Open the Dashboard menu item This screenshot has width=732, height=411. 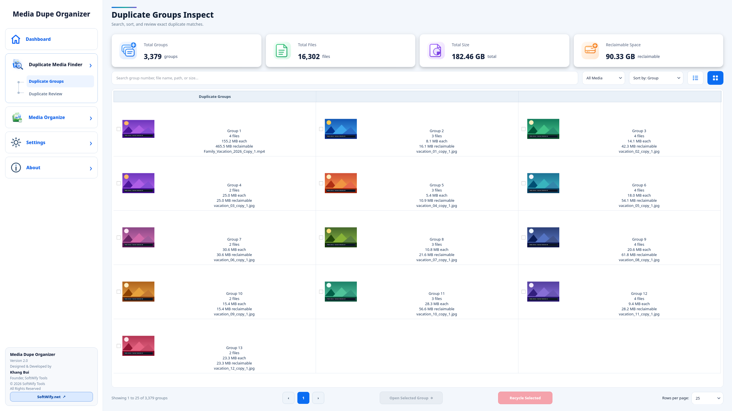pos(51,39)
